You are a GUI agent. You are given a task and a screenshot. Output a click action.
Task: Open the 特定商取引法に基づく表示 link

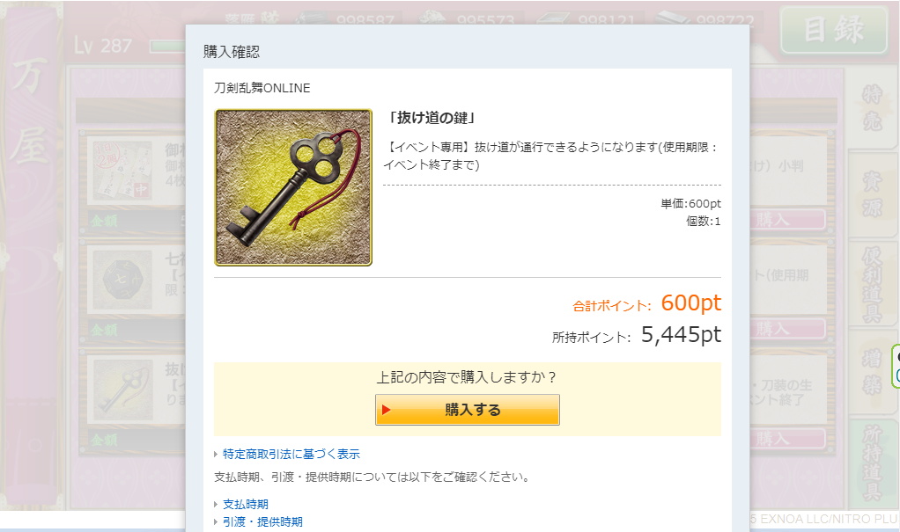point(291,454)
